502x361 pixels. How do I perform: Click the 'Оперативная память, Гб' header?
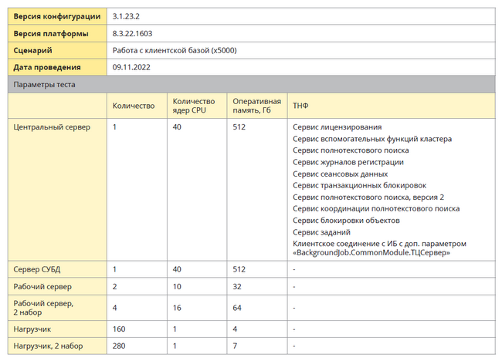tap(256, 106)
